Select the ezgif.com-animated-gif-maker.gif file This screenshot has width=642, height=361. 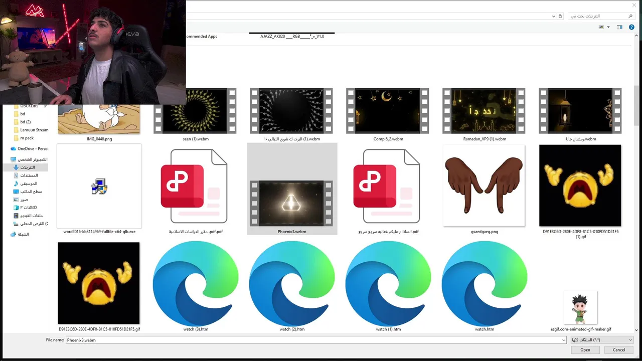pos(580,308)
